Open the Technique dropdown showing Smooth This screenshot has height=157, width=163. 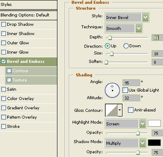(x=124, y=28)
